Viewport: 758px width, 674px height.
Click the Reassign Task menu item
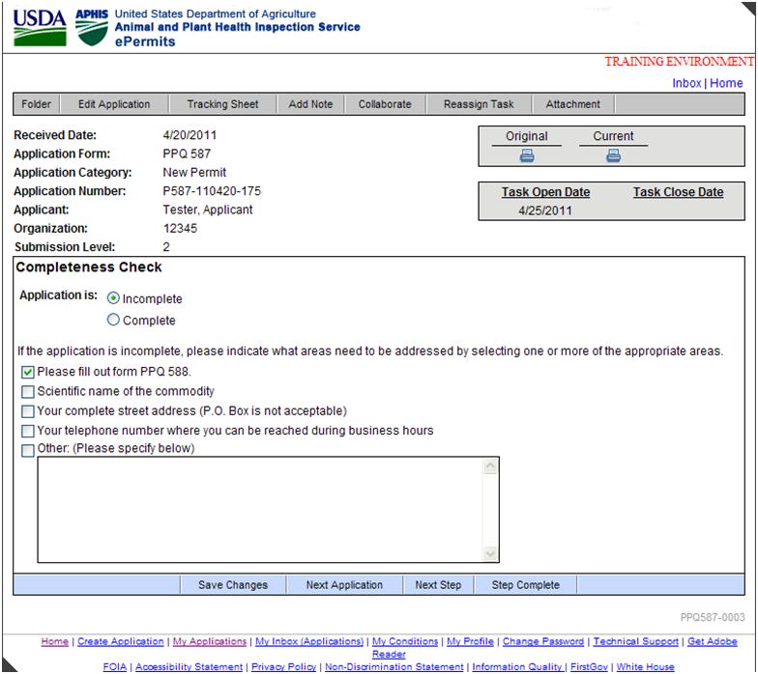(x=479, y=104)
